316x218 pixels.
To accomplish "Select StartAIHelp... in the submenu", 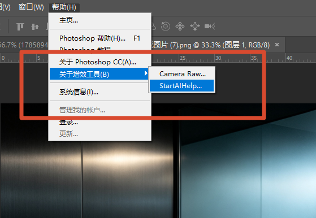I will click(182, 86).
